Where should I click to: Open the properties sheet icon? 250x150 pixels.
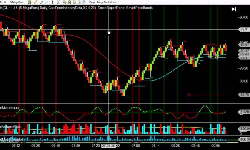coord(84,2)
